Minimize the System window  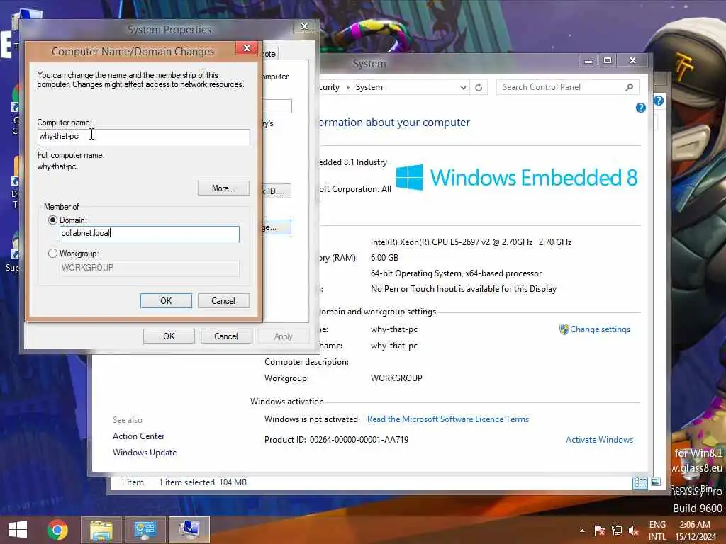point(588,61)
